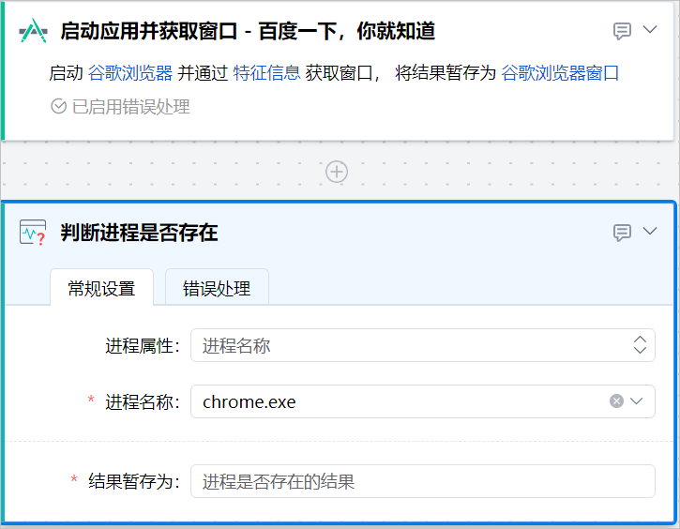Switch to the 错误处理 tab
This screenshot has width=680, height=529.
tap(217, 288)
